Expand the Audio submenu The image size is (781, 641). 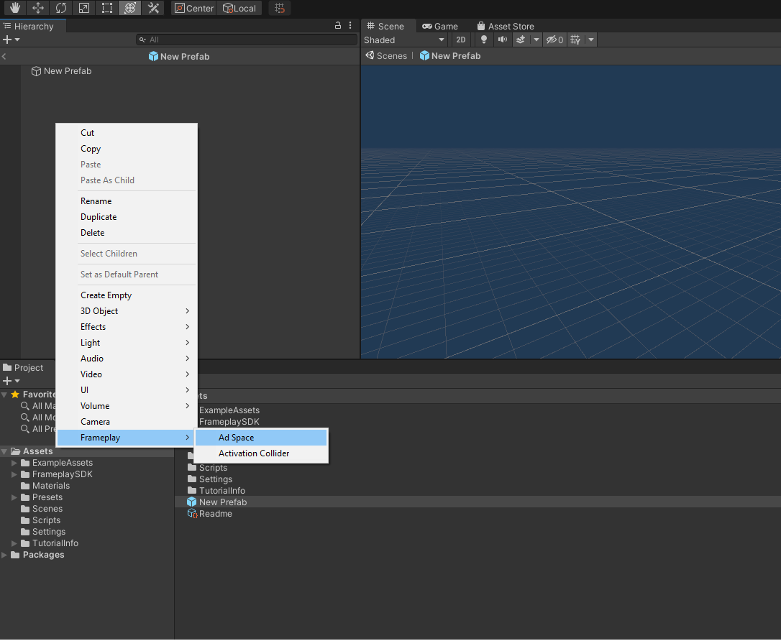(127, 359)
